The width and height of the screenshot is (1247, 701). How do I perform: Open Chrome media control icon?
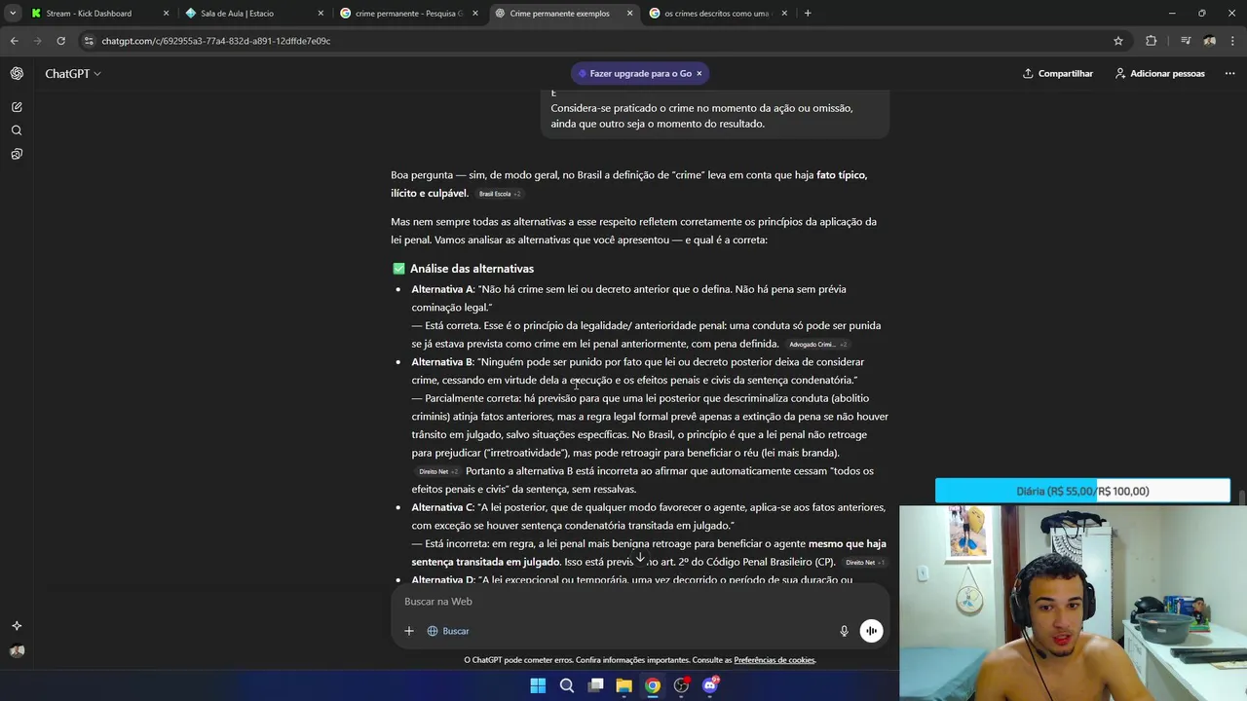1186,41
